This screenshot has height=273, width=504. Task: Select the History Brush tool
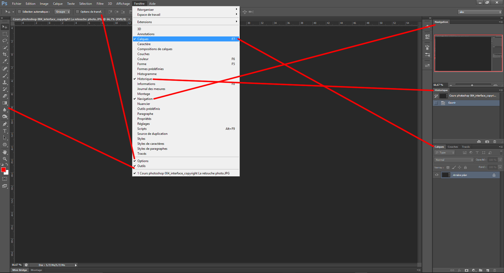(5, 89)
